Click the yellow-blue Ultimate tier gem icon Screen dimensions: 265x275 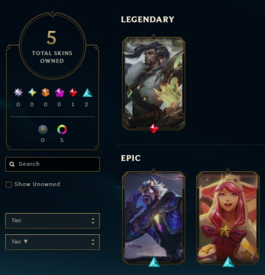32,92
